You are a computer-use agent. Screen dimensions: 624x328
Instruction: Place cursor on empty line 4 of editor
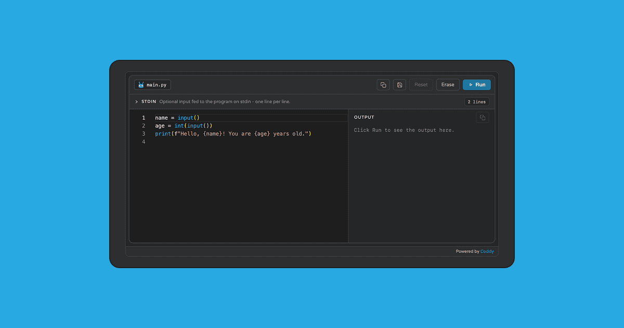pyautogui.click(x=251, y=142)
